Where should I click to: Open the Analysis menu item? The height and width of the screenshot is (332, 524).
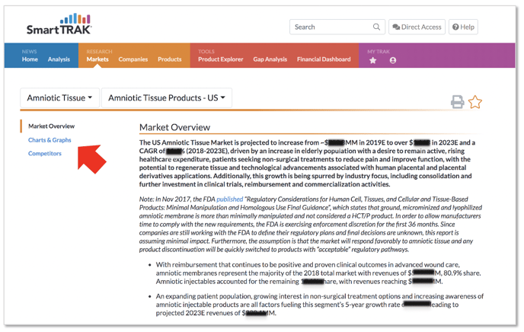59,59
